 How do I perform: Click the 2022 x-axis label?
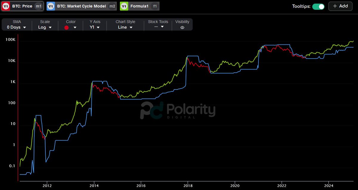pyautogui.click(x=282, y=186)
